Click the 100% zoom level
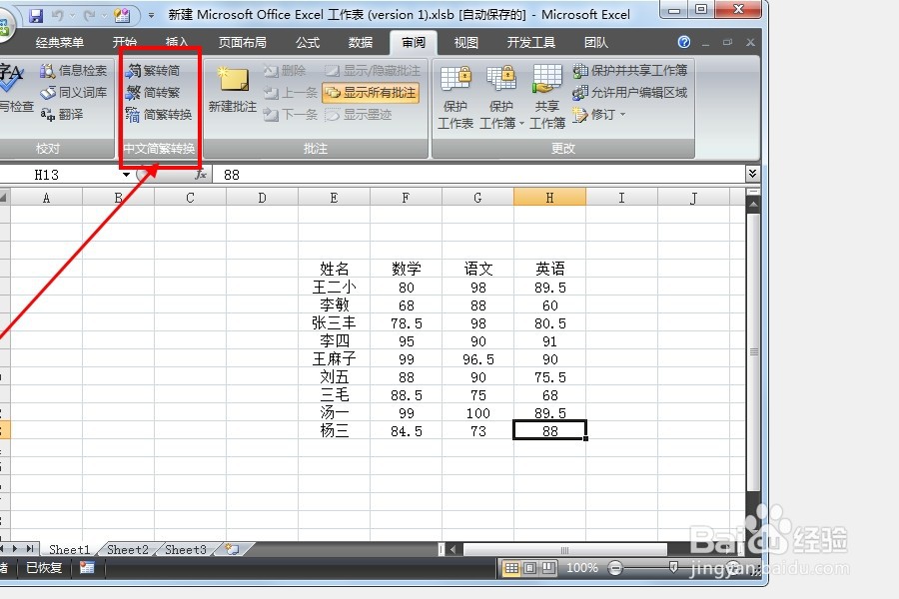Image resolution: width=899 pixels, height=599 pixels. click(x=582, y=568)
